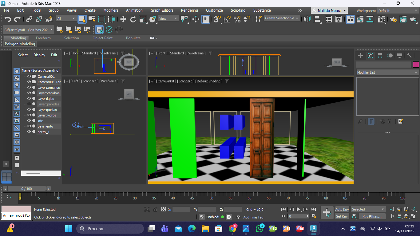Image resolution: width=420 pixels, height=236 pixels.
Task: Open the Render Setup teapot icon
Action: coord(393,19)
